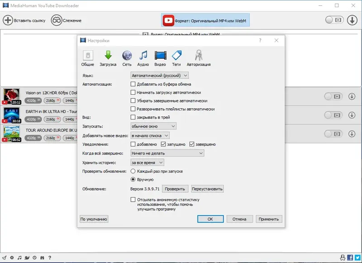Check Убирать завершенные автоматически
The image size is (362, 263).
pos(133,101)
